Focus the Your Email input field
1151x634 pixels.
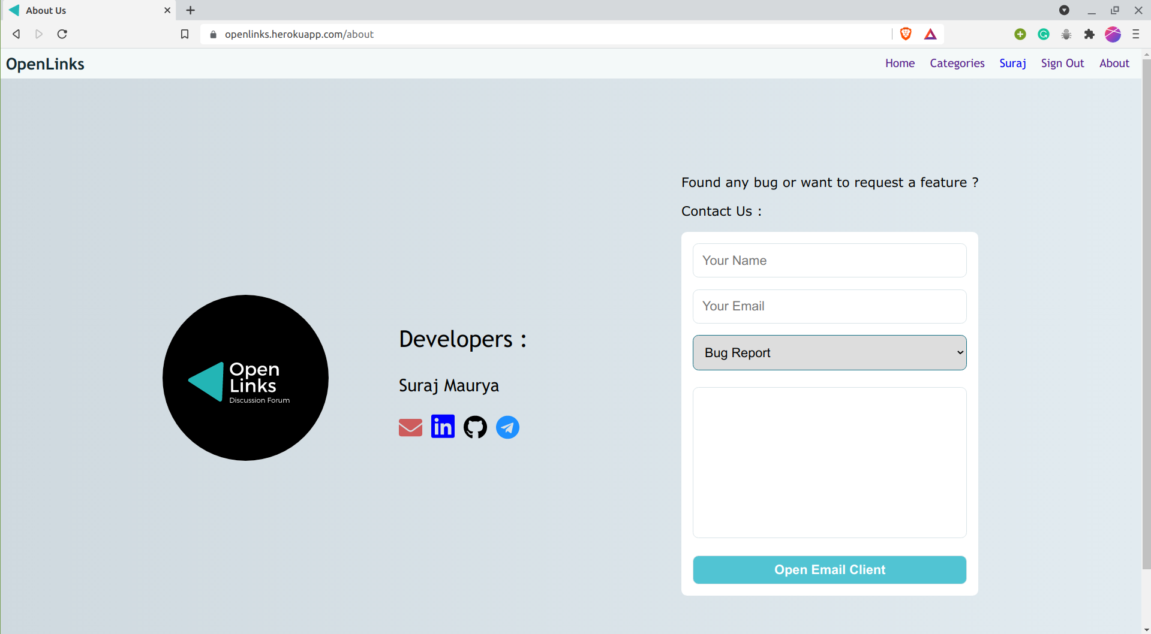tap(830, 306)
